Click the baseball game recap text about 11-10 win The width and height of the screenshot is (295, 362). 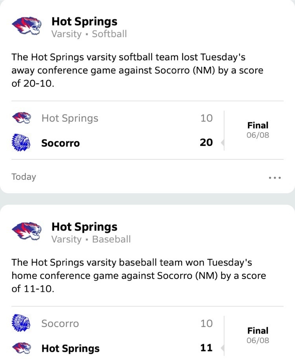(x=139, y=276)
